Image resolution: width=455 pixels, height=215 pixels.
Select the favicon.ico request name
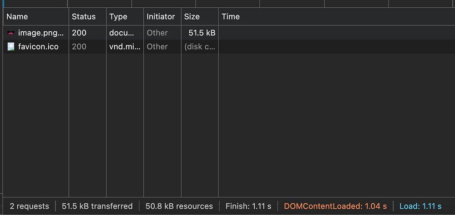[38, 46]
